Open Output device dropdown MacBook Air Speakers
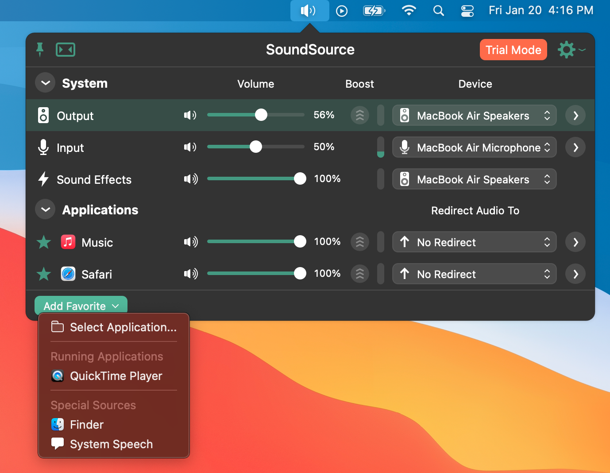This screenshot has width=610, height=473. pos(475,116)
